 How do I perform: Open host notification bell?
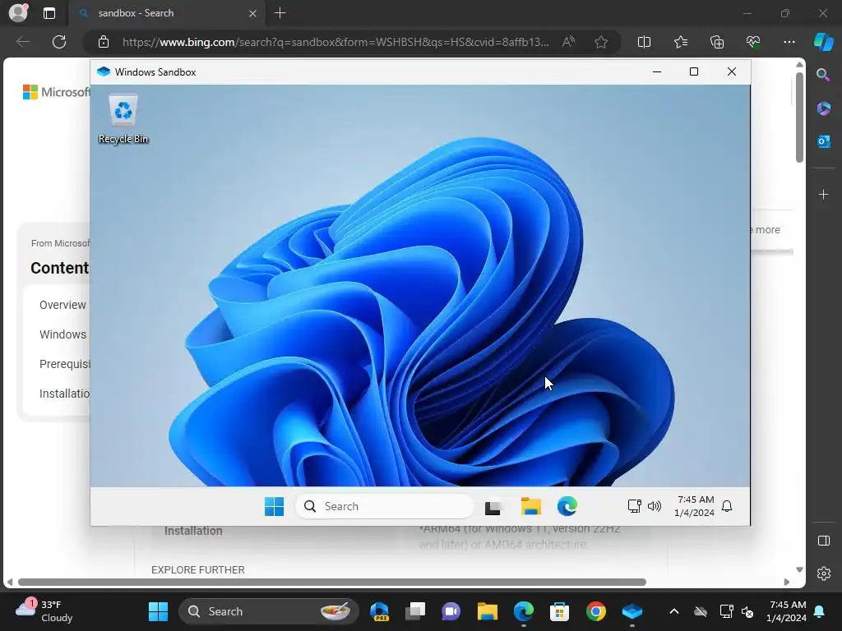pos(820,611)
